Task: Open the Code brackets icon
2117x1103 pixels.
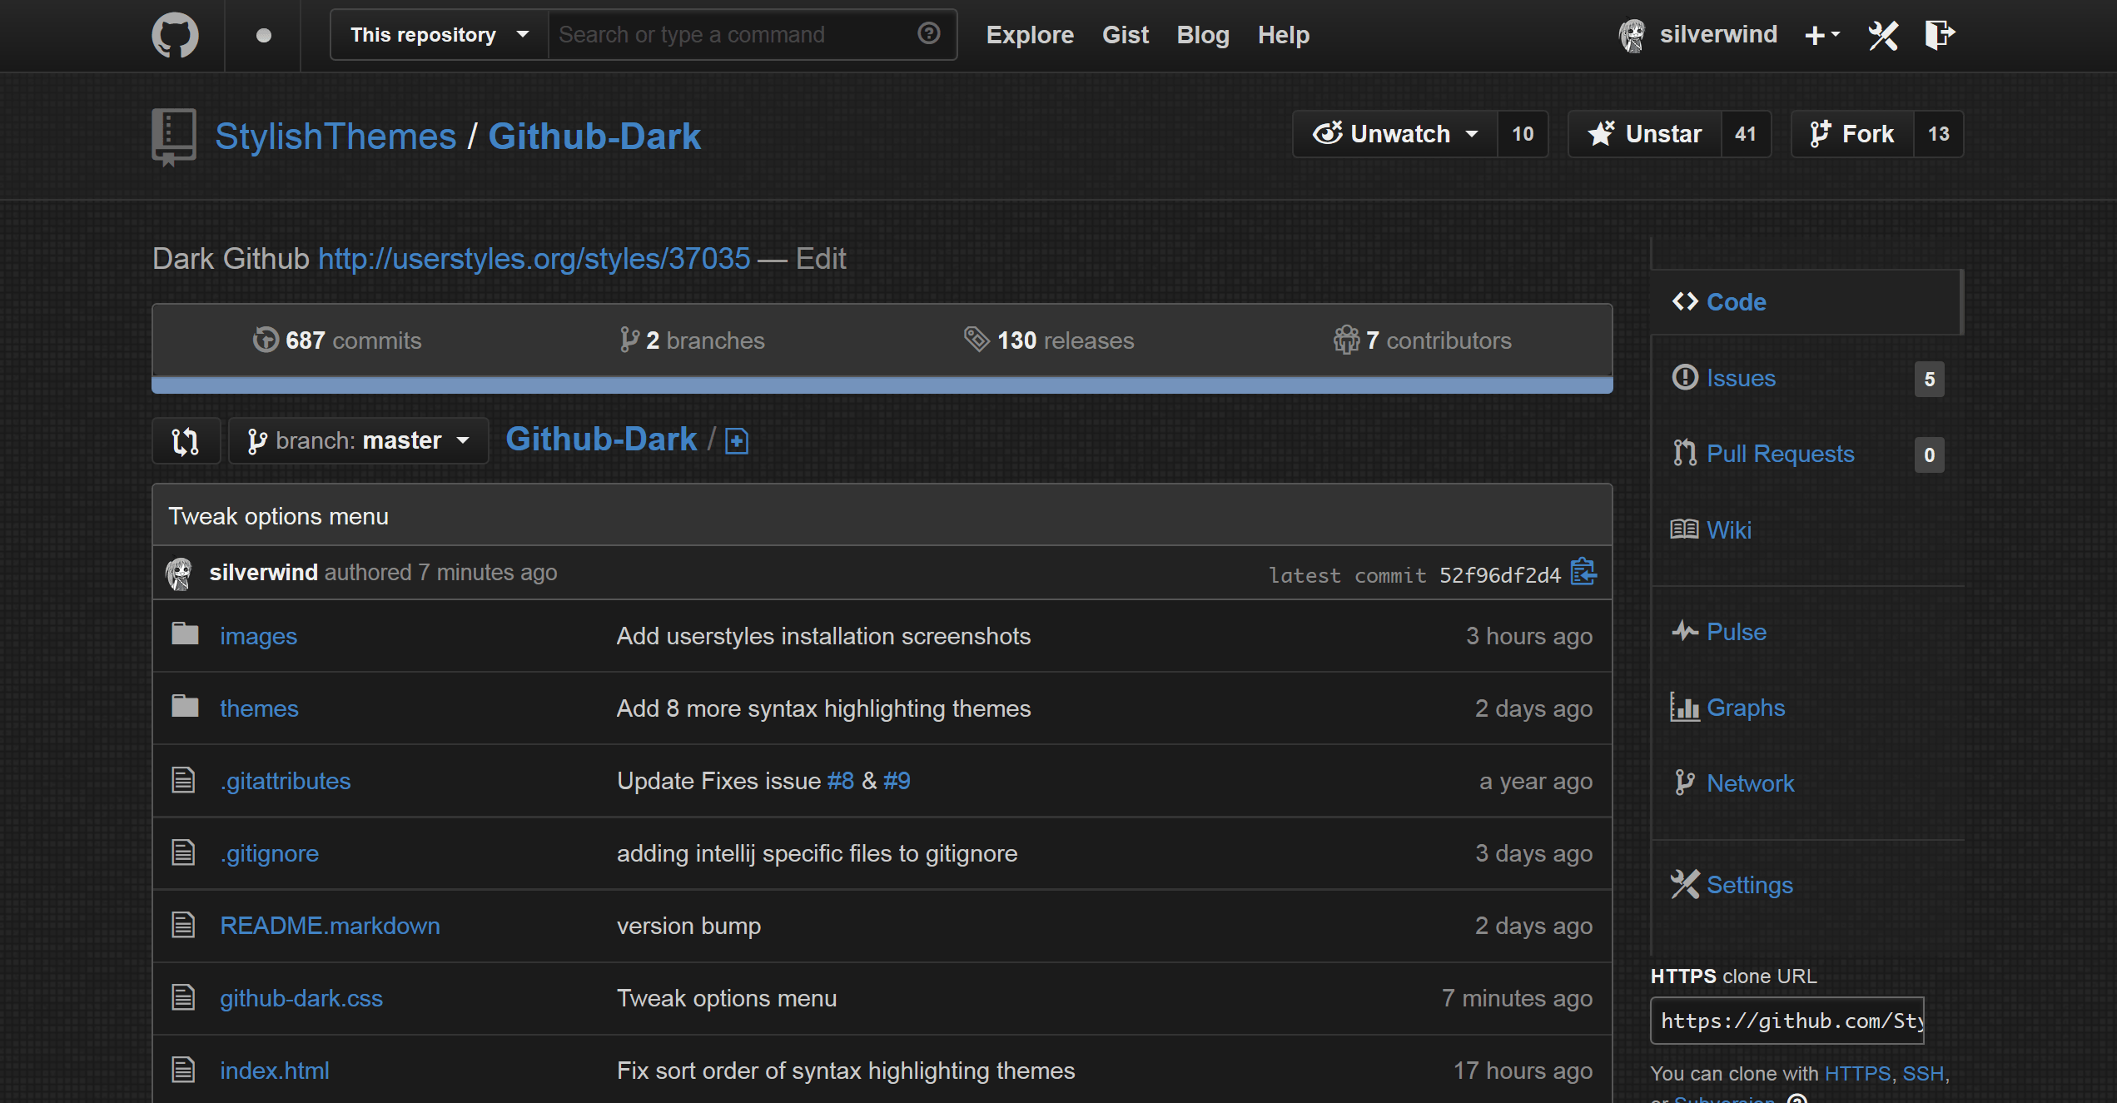Action: pos(1685,301)
